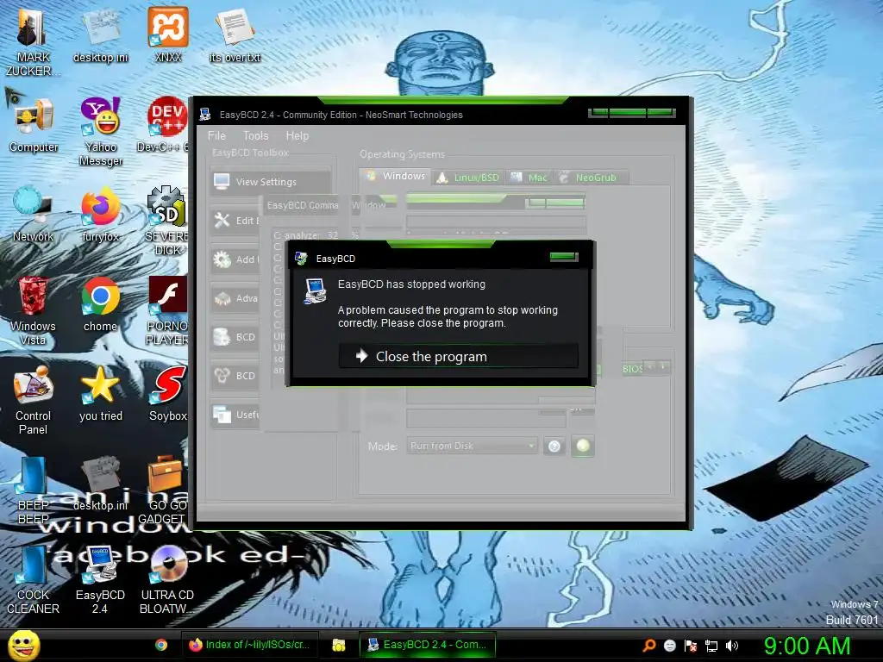Open the network tray icon

(711, 645)
